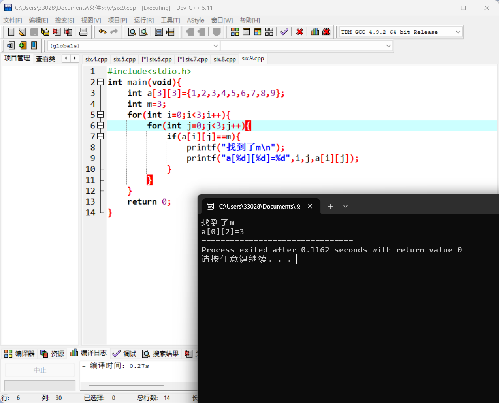
Task: Open the 运行[R] menu
Action: pos(144,20)
